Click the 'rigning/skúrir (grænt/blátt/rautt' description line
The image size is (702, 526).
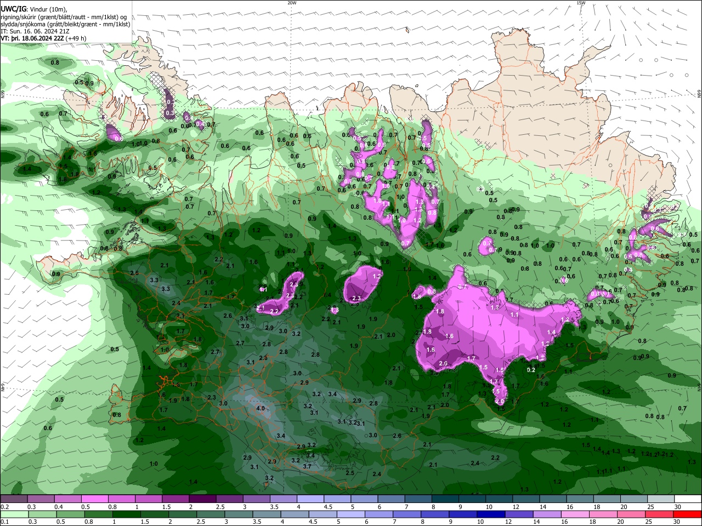coord(64,17)
